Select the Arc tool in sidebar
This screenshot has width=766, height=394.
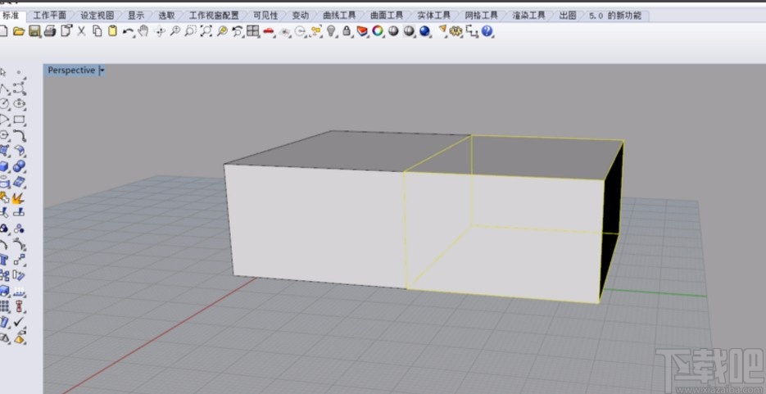pos(4,119)
